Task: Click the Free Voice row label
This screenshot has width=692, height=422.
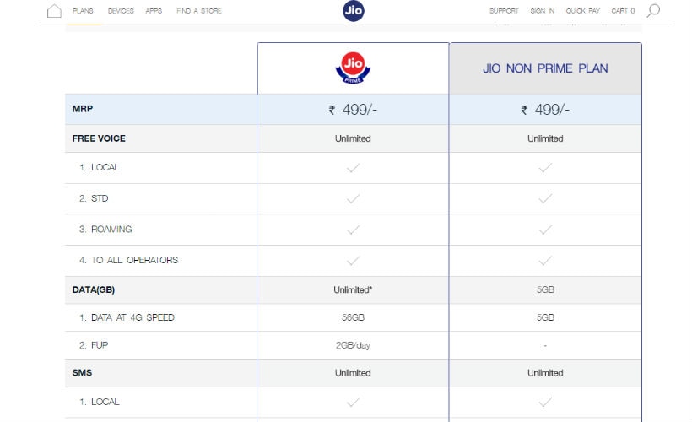Action: click(x=99, y=138)
